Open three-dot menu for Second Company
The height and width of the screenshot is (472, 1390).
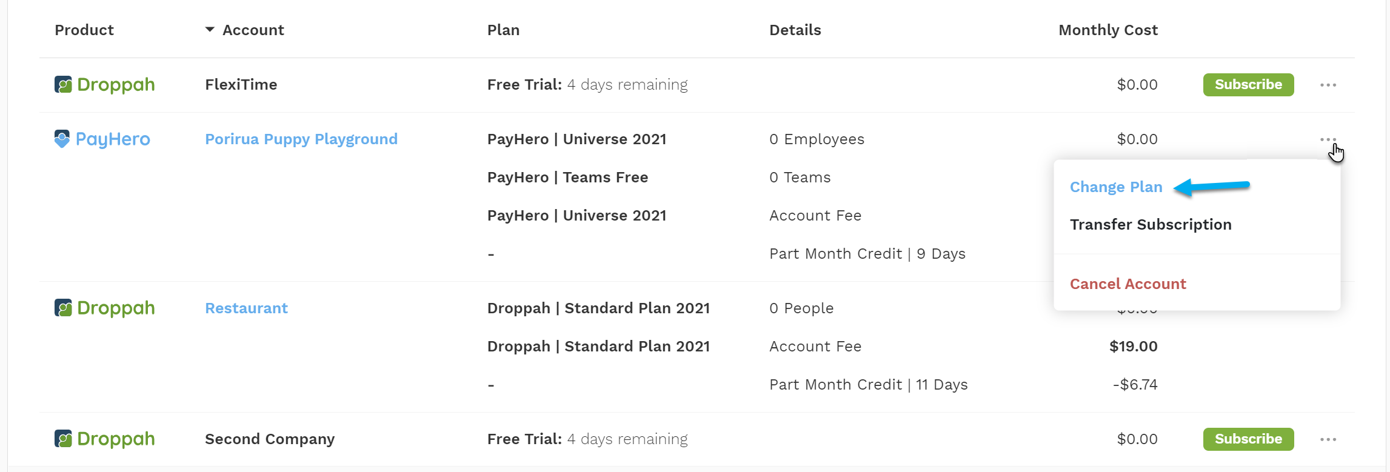(1328, 439)
